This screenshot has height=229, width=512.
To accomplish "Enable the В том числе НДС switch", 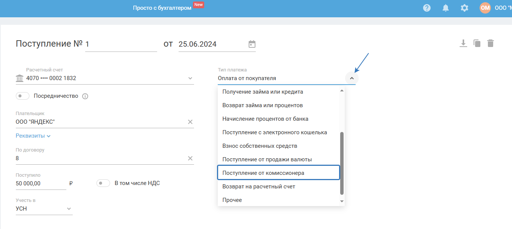I will pos(103,184).
